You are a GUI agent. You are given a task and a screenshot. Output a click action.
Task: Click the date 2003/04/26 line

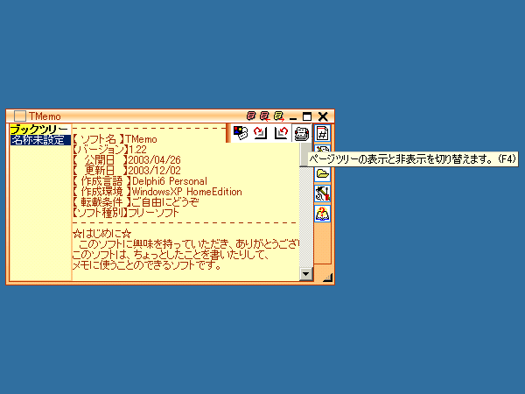[x=127, y=160]
